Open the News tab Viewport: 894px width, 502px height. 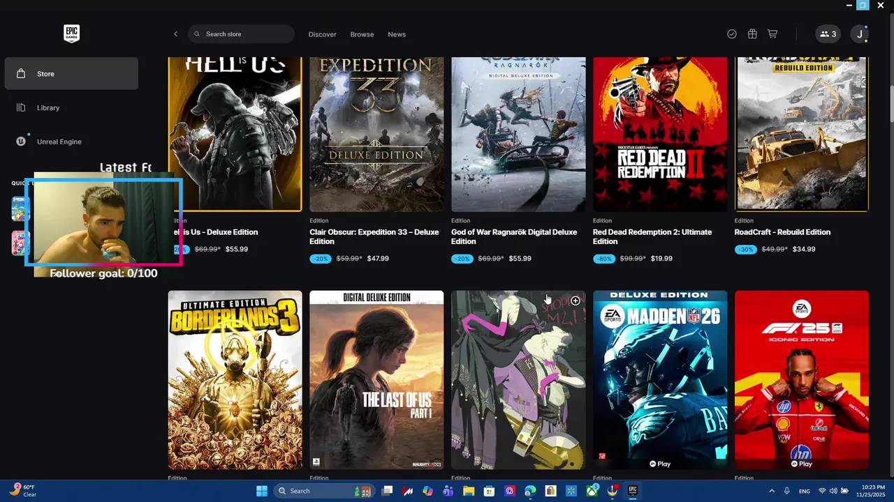click(397, 34)
